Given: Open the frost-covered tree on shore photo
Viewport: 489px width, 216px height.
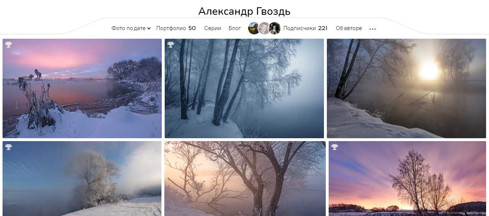Looking at the screenshot, I should 82,179.
